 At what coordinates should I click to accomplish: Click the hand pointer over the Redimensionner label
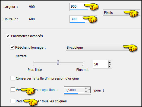[x=30, y=102]
